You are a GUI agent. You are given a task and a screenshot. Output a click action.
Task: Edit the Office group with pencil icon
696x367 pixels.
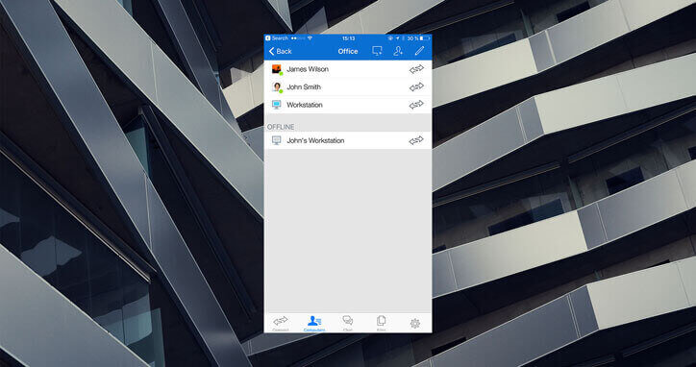419,51
